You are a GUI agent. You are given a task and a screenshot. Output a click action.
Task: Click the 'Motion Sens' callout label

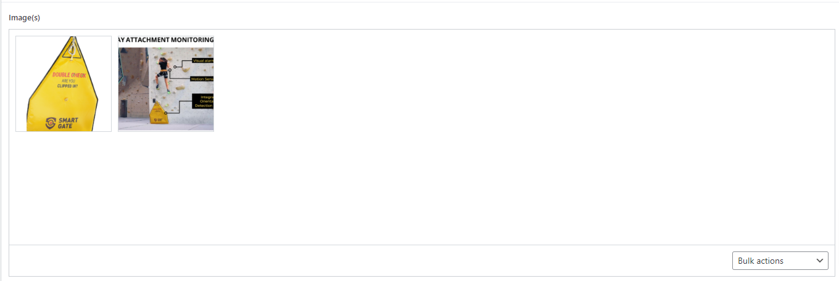pyautogui.click(x=202, y=79)
